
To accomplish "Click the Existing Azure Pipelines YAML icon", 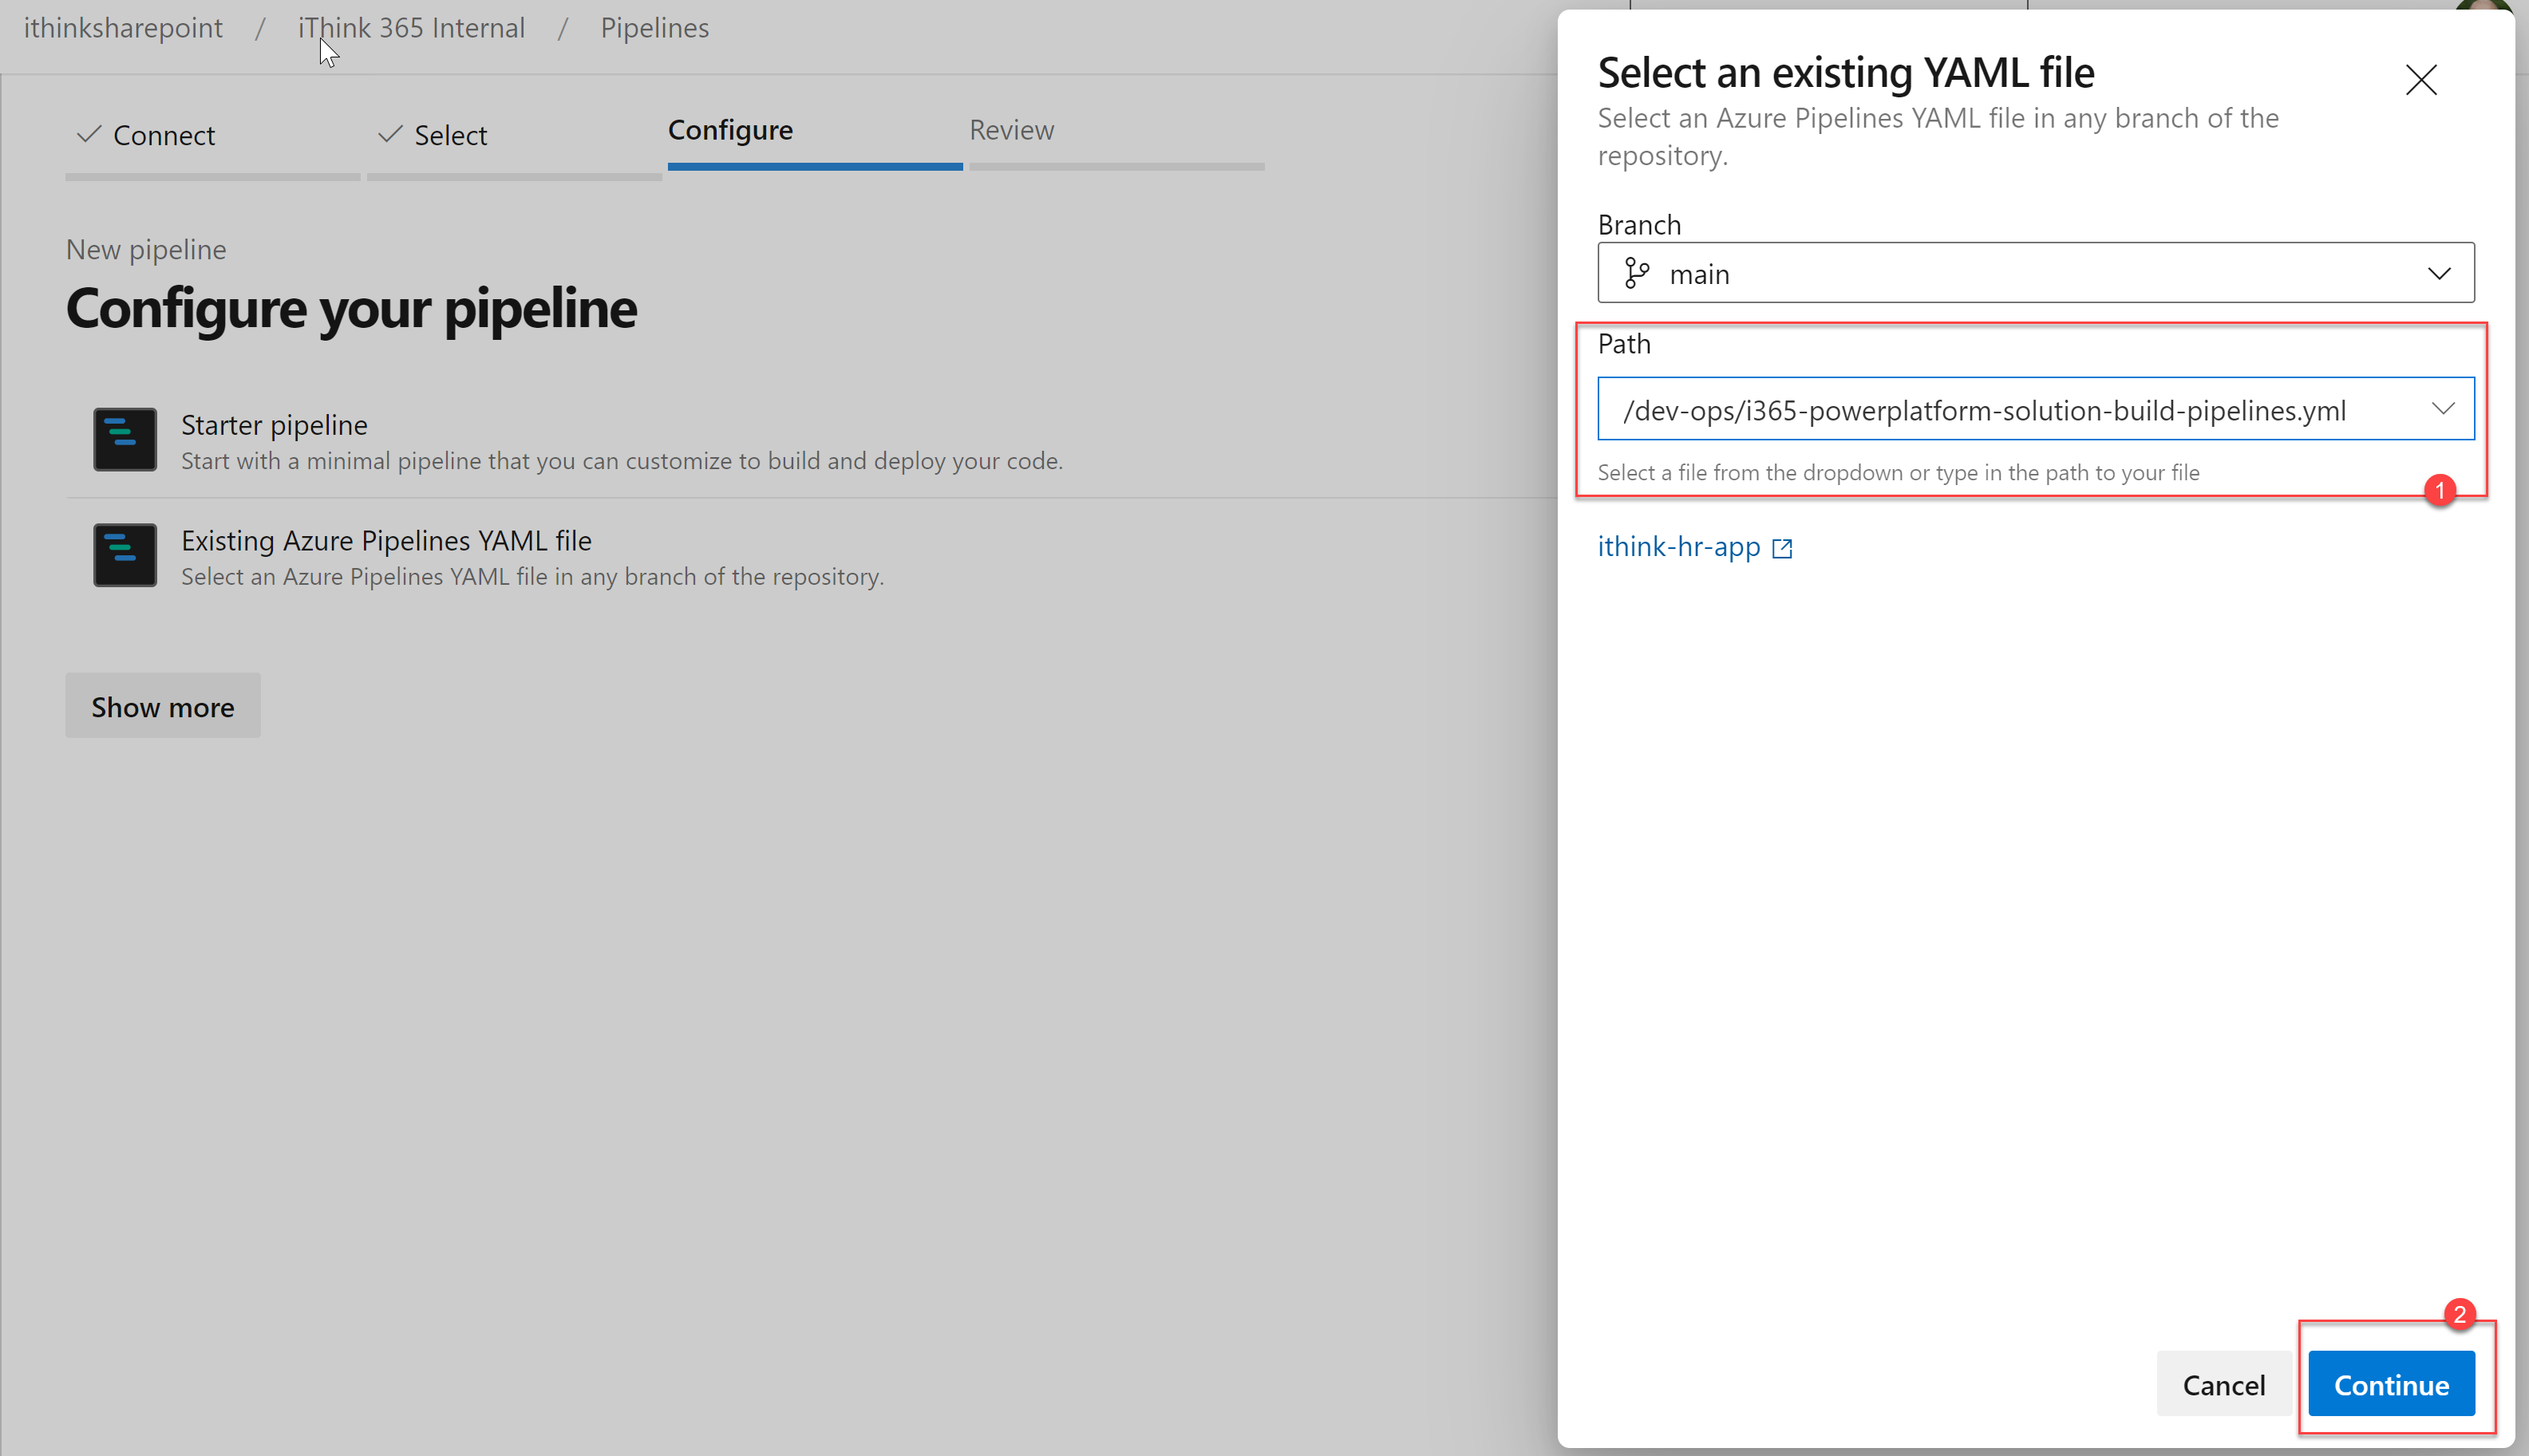I will coord(125,555).
